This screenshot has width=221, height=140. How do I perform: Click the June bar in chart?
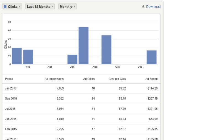pos(72,60)
